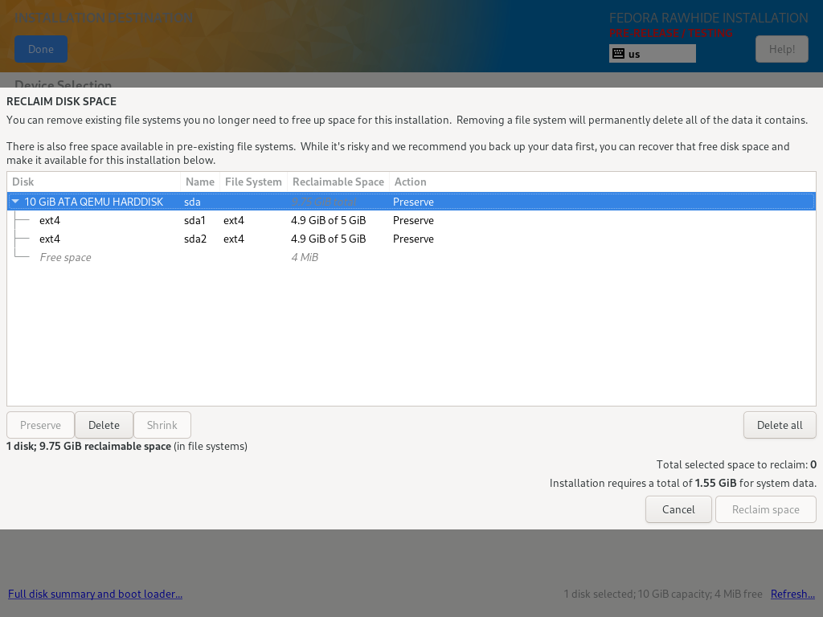Select the Free space row
Screen dimensions: 823x617
tap(411, 257)
